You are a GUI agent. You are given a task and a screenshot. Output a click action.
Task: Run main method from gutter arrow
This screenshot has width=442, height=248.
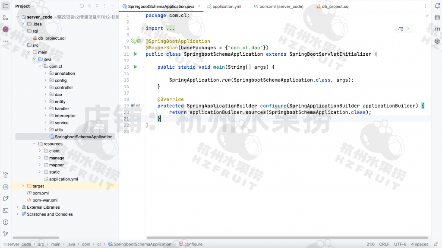click(x=135, y=67)
